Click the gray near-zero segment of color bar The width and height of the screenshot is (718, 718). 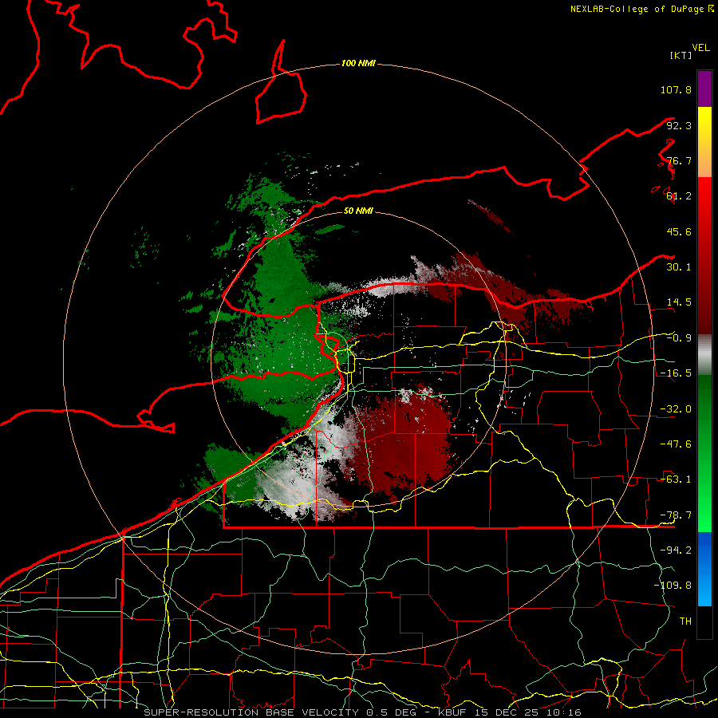(x=704, y=355)
